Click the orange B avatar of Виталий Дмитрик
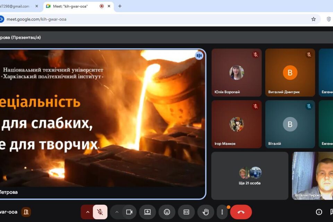The image size is (333, 222). [290, 72]
